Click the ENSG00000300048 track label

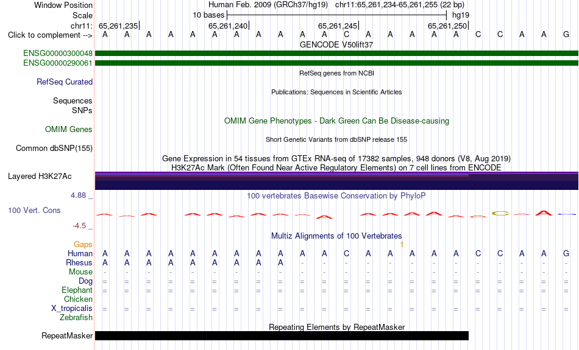pos(58,54)
